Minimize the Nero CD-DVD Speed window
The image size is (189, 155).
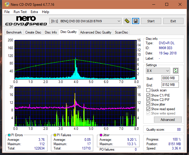(154, 4)
